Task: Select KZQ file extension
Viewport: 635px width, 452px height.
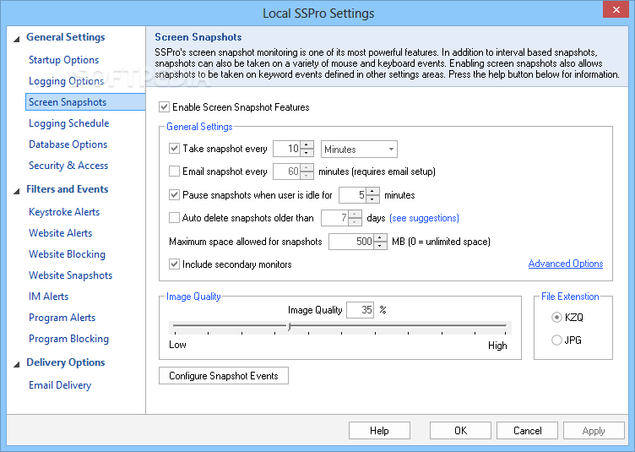Action: (556, 317)
